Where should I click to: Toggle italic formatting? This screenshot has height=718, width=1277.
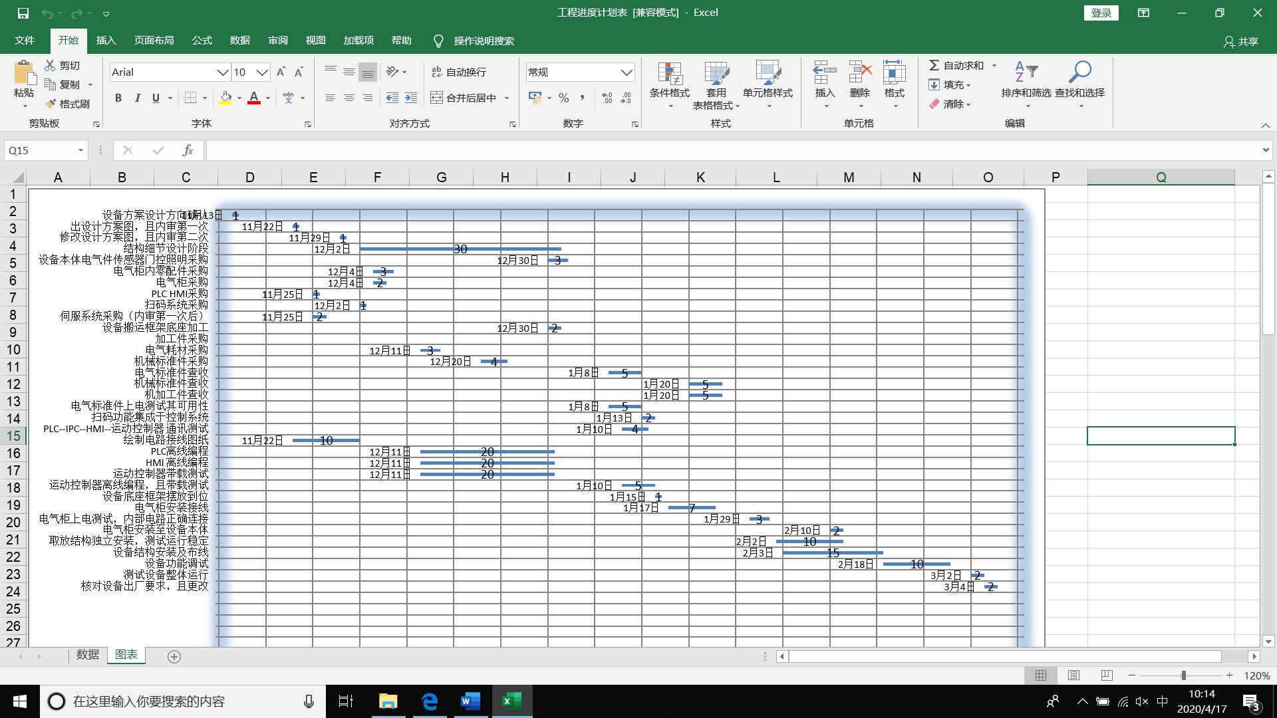(x=137, y=98)
